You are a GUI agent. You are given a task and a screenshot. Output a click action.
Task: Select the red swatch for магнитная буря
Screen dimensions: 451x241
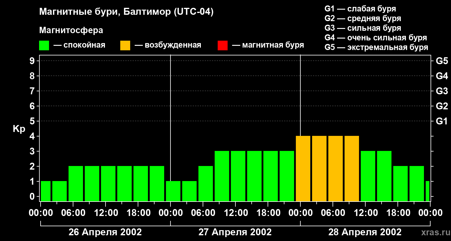222,45
